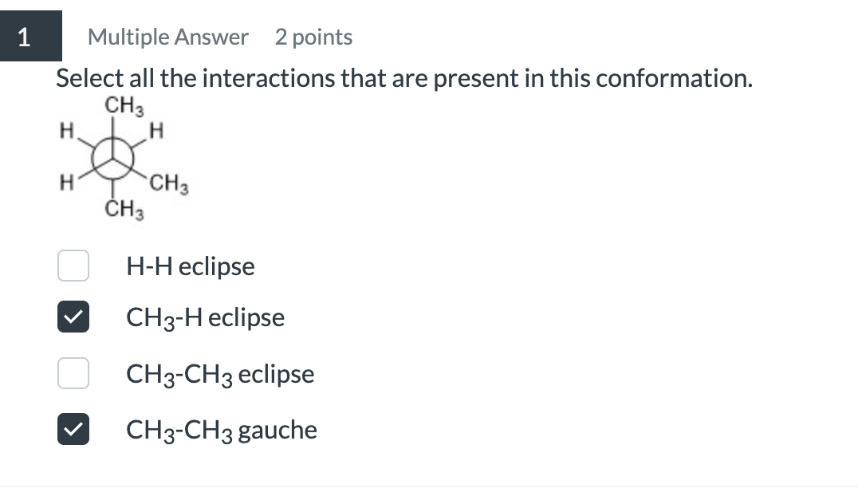Click the CH3-CH3 gauche option text
858x496 pixels.
coord(221,429)
